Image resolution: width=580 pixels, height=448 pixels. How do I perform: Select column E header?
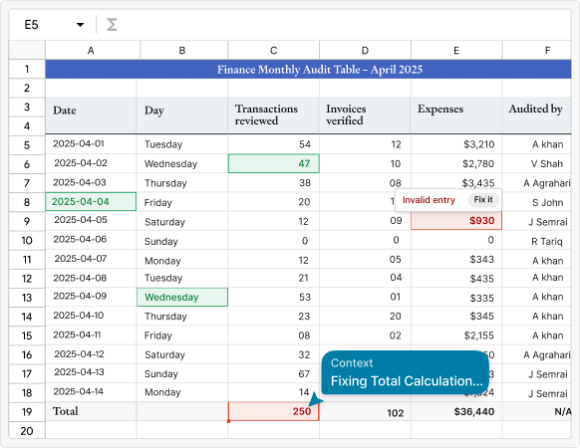pyautogui.click(x=456, y=50)
